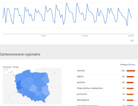Screen dimensions: 138x106
Task: Select dolnośląskie in the region list
Action: (83, 100)
